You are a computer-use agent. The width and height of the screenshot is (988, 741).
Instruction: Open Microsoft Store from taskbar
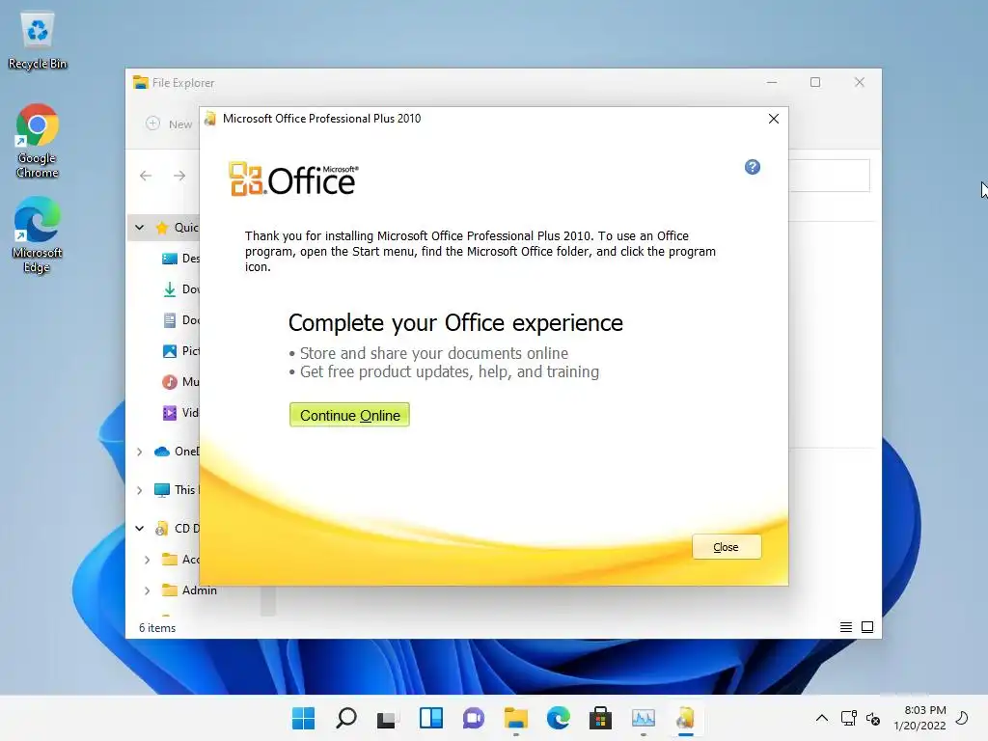coord(600,718)
